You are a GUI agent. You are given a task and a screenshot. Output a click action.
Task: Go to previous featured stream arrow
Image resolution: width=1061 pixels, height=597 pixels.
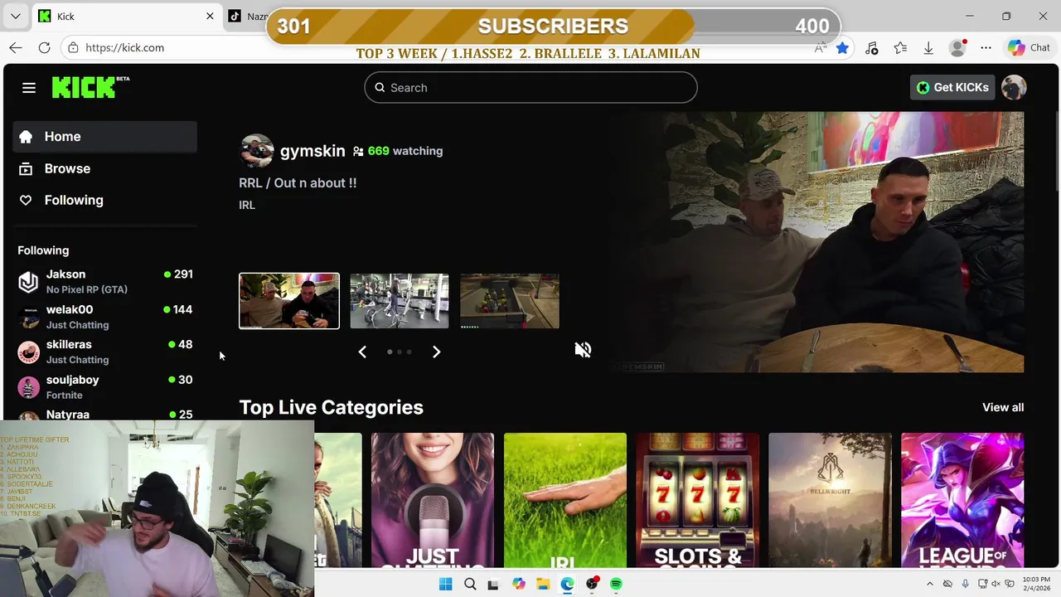(362, 352)
